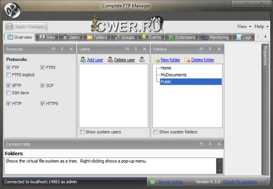Select the Home folder in tree
The width and height of the screenshot is (273, 189).
(166, 68)
